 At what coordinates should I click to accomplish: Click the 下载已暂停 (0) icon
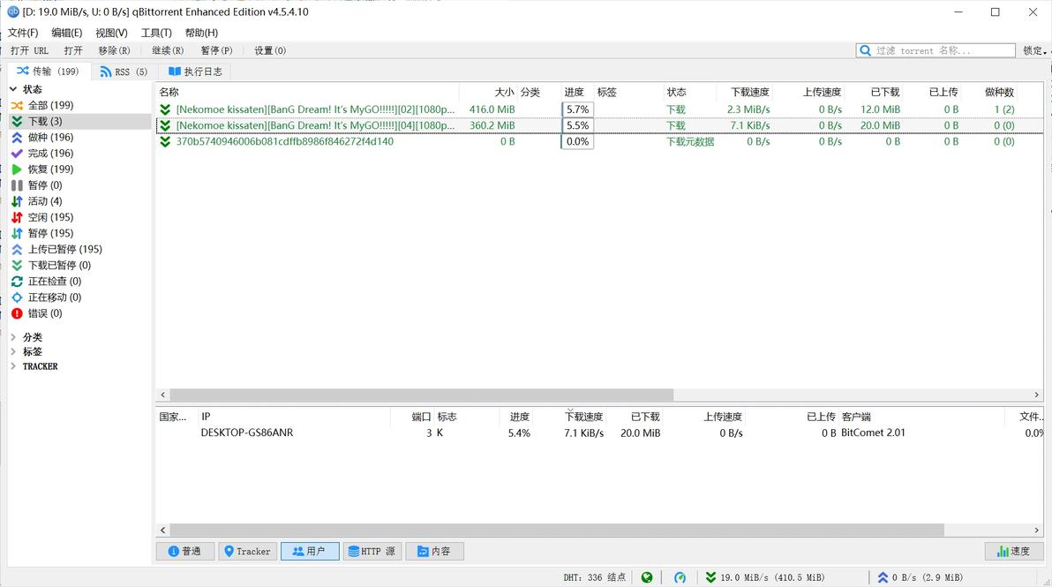[x=17, y=266]
